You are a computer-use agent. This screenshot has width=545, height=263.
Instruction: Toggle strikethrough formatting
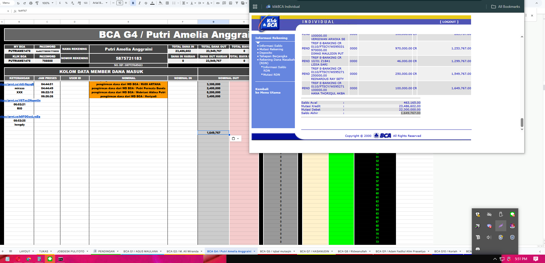point(146,3)
